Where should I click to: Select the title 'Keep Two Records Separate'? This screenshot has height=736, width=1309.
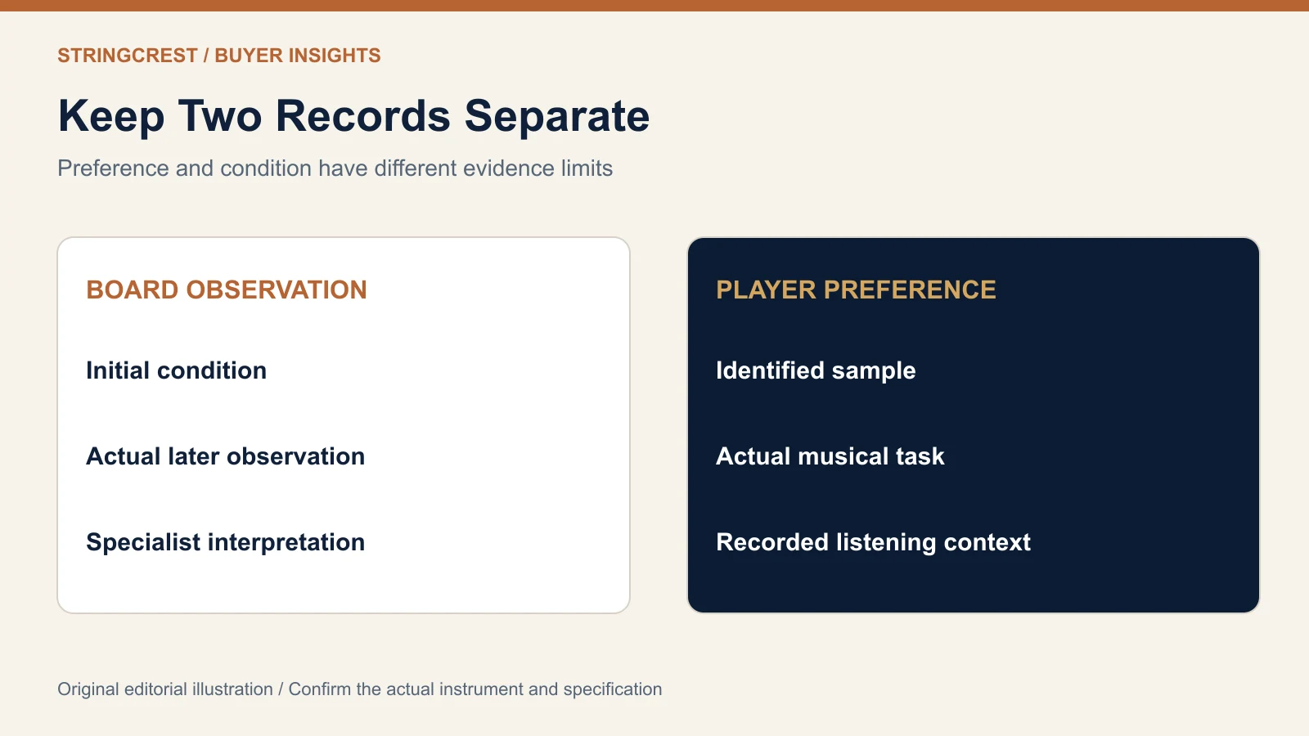tap(353, 116)
